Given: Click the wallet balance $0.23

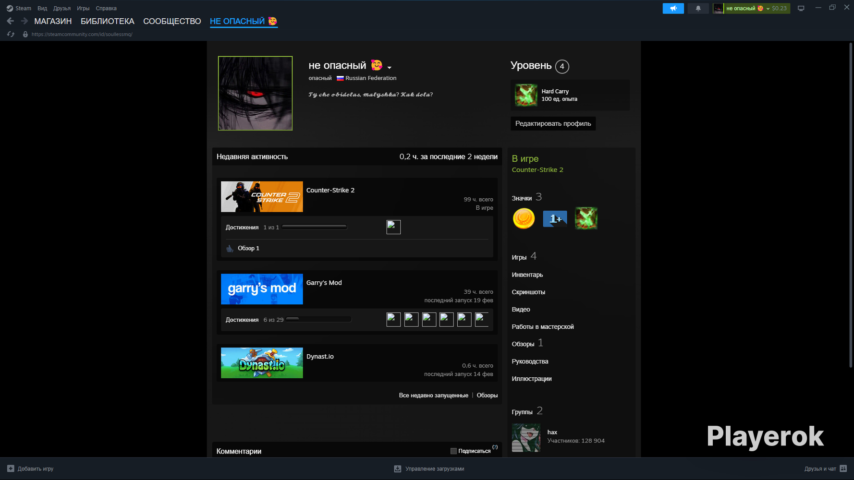Looking at the screenshot, I should point(780,8).
